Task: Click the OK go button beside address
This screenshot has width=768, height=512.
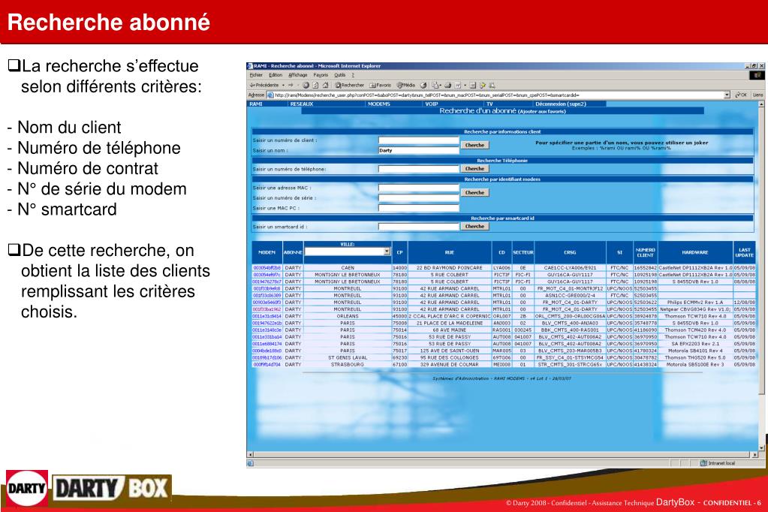Action: click(x=741, y=95)
